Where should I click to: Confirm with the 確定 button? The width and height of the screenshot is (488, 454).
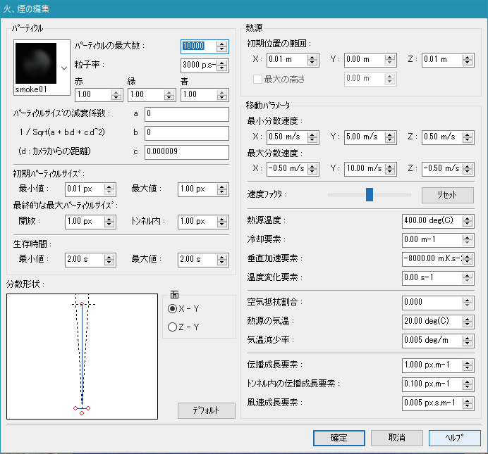click(x=339, y=438)
